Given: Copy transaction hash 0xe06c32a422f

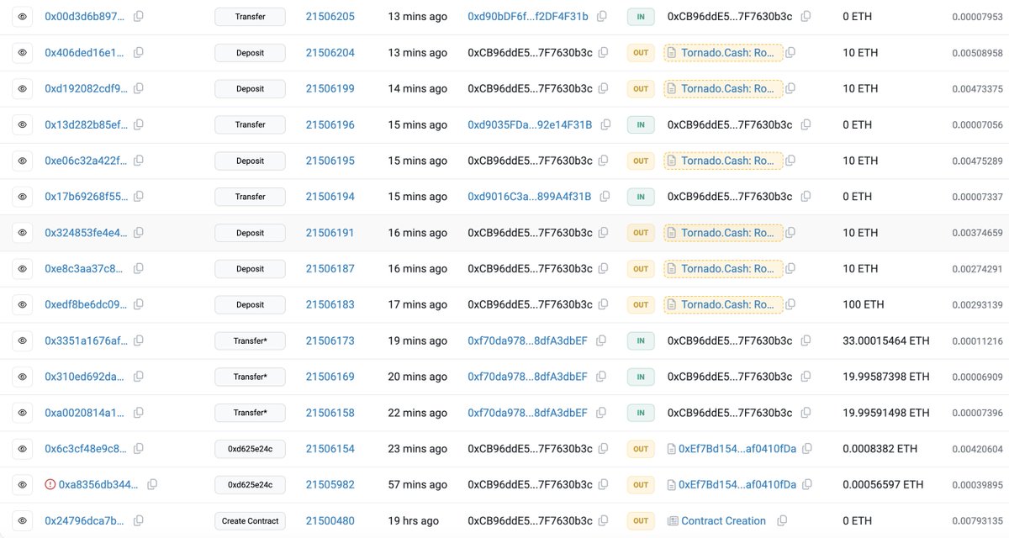Looking at the screenshot, I should click(139, 161).
